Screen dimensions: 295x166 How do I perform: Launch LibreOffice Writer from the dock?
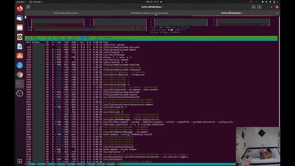(19, 46)
